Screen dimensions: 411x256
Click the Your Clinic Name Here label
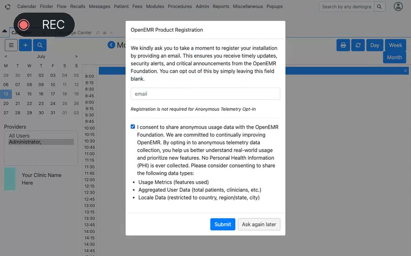click(x=42, y=179)
